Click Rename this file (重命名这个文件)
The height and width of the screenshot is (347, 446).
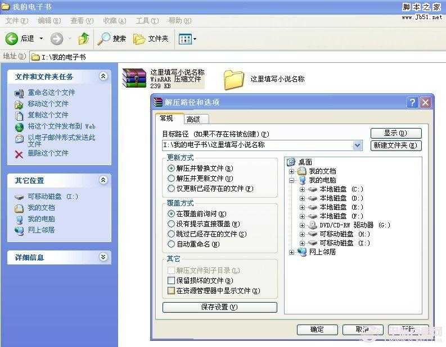click(x=51, y=93)
